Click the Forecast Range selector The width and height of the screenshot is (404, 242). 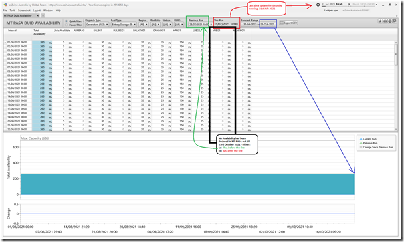pos(259,25)
